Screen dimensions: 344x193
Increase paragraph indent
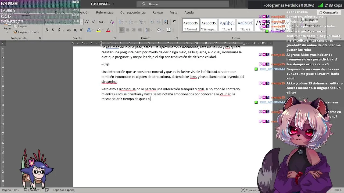(159, 22)
